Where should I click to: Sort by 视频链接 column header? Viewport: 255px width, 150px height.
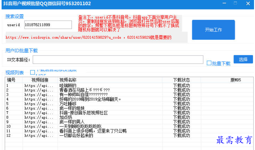(40, 80)
